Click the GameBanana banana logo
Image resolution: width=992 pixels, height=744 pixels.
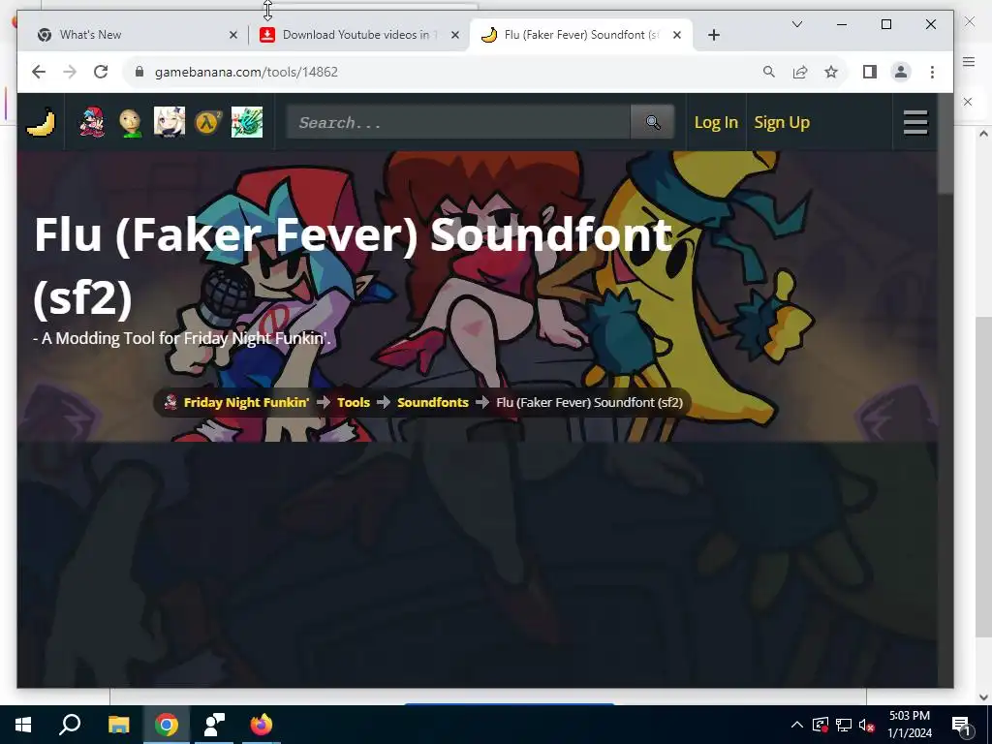tap(41, 122)
